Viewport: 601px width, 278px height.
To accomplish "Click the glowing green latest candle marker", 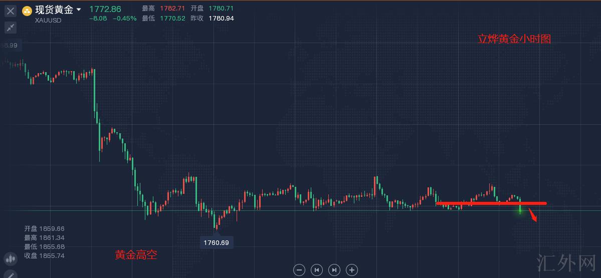I will pos(520,210).
